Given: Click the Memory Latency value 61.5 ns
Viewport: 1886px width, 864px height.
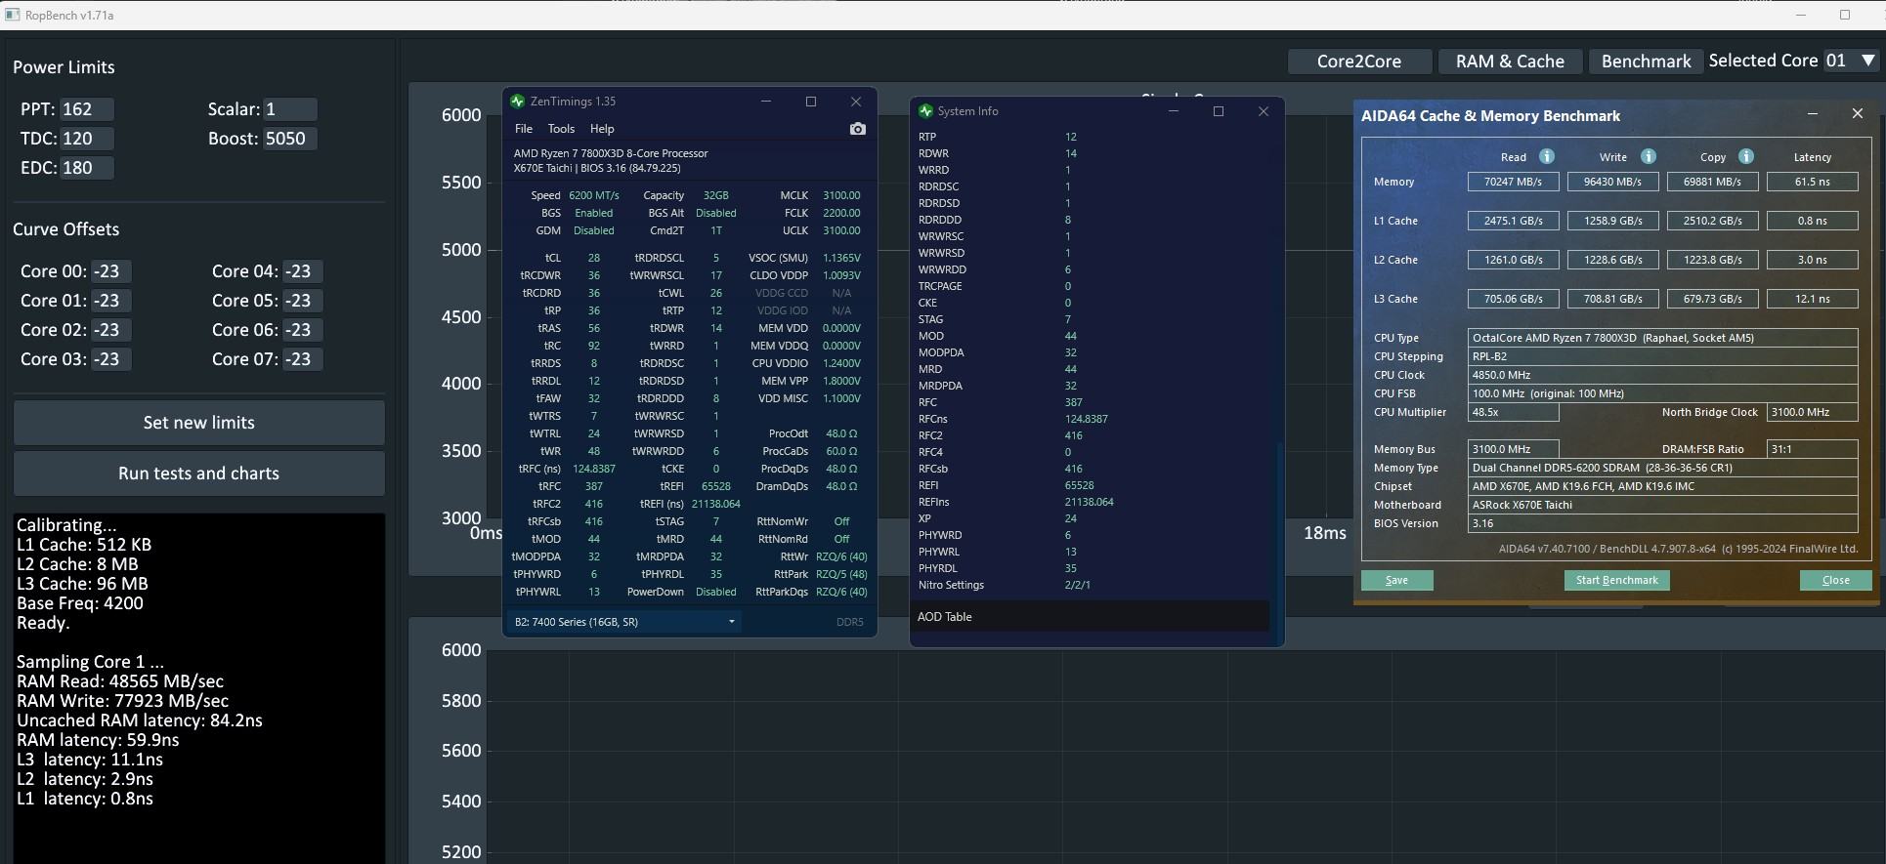Looking at the screenshot, I should [1812, 182].
